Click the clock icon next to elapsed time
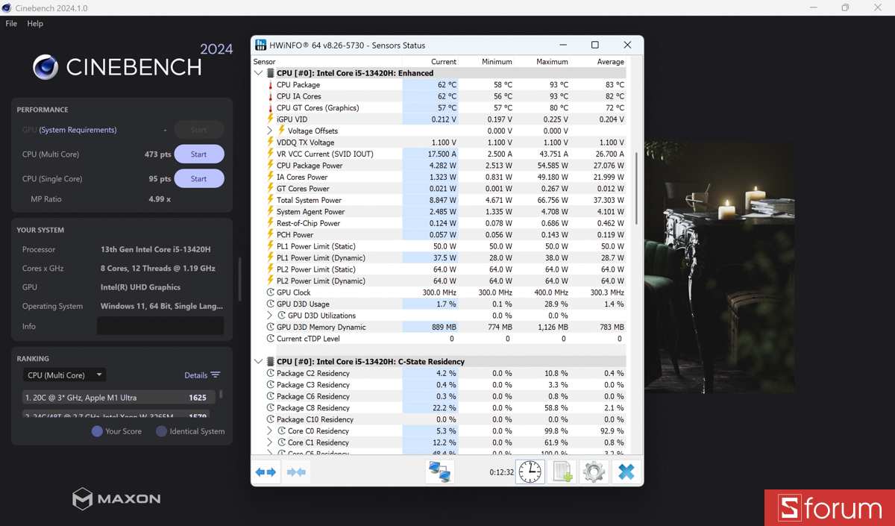 [530, 472]
